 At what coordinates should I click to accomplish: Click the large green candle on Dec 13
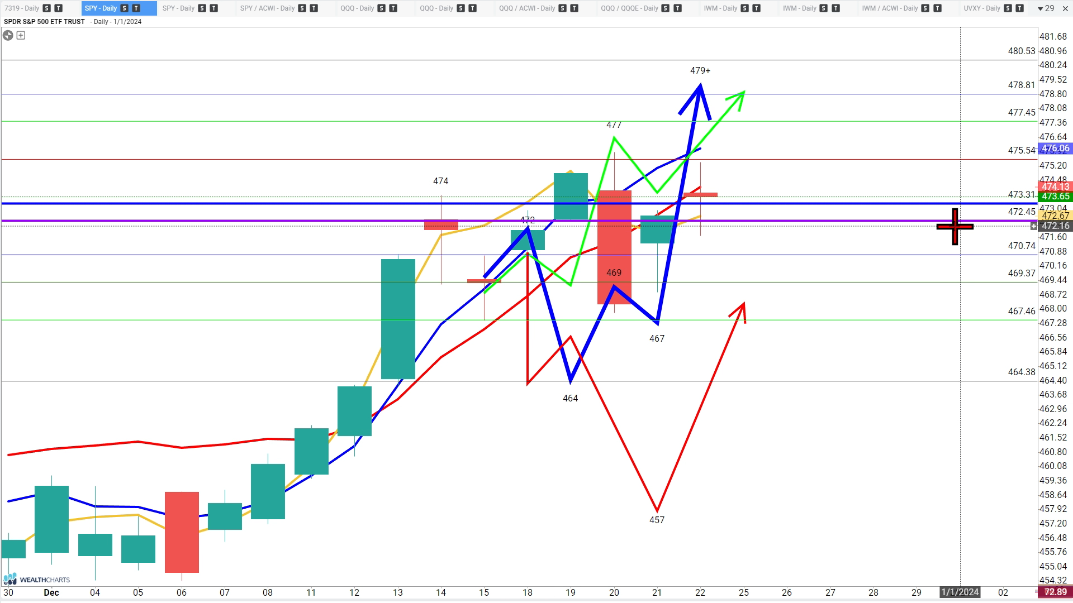[398, 319]
